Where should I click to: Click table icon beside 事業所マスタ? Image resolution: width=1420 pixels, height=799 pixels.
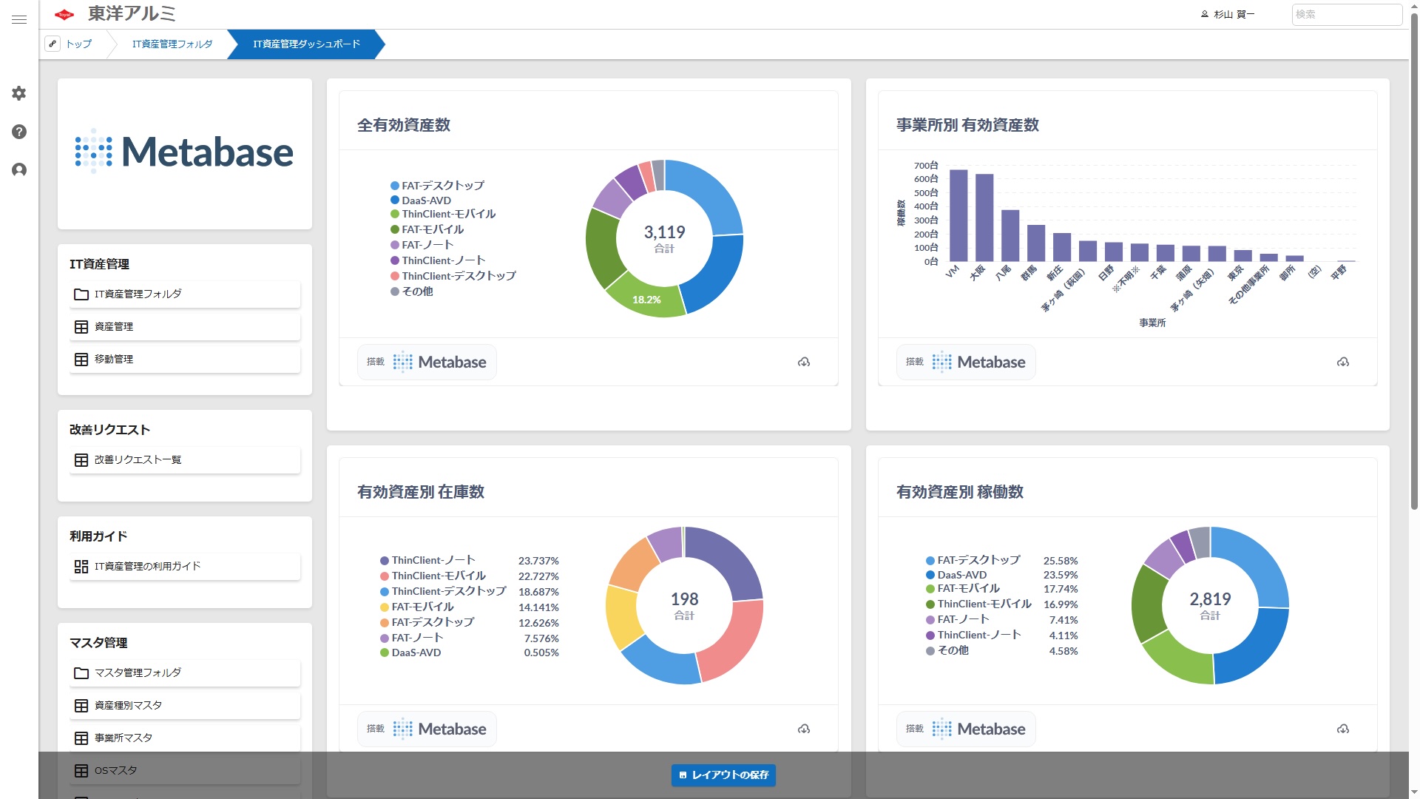click(81, 738)
